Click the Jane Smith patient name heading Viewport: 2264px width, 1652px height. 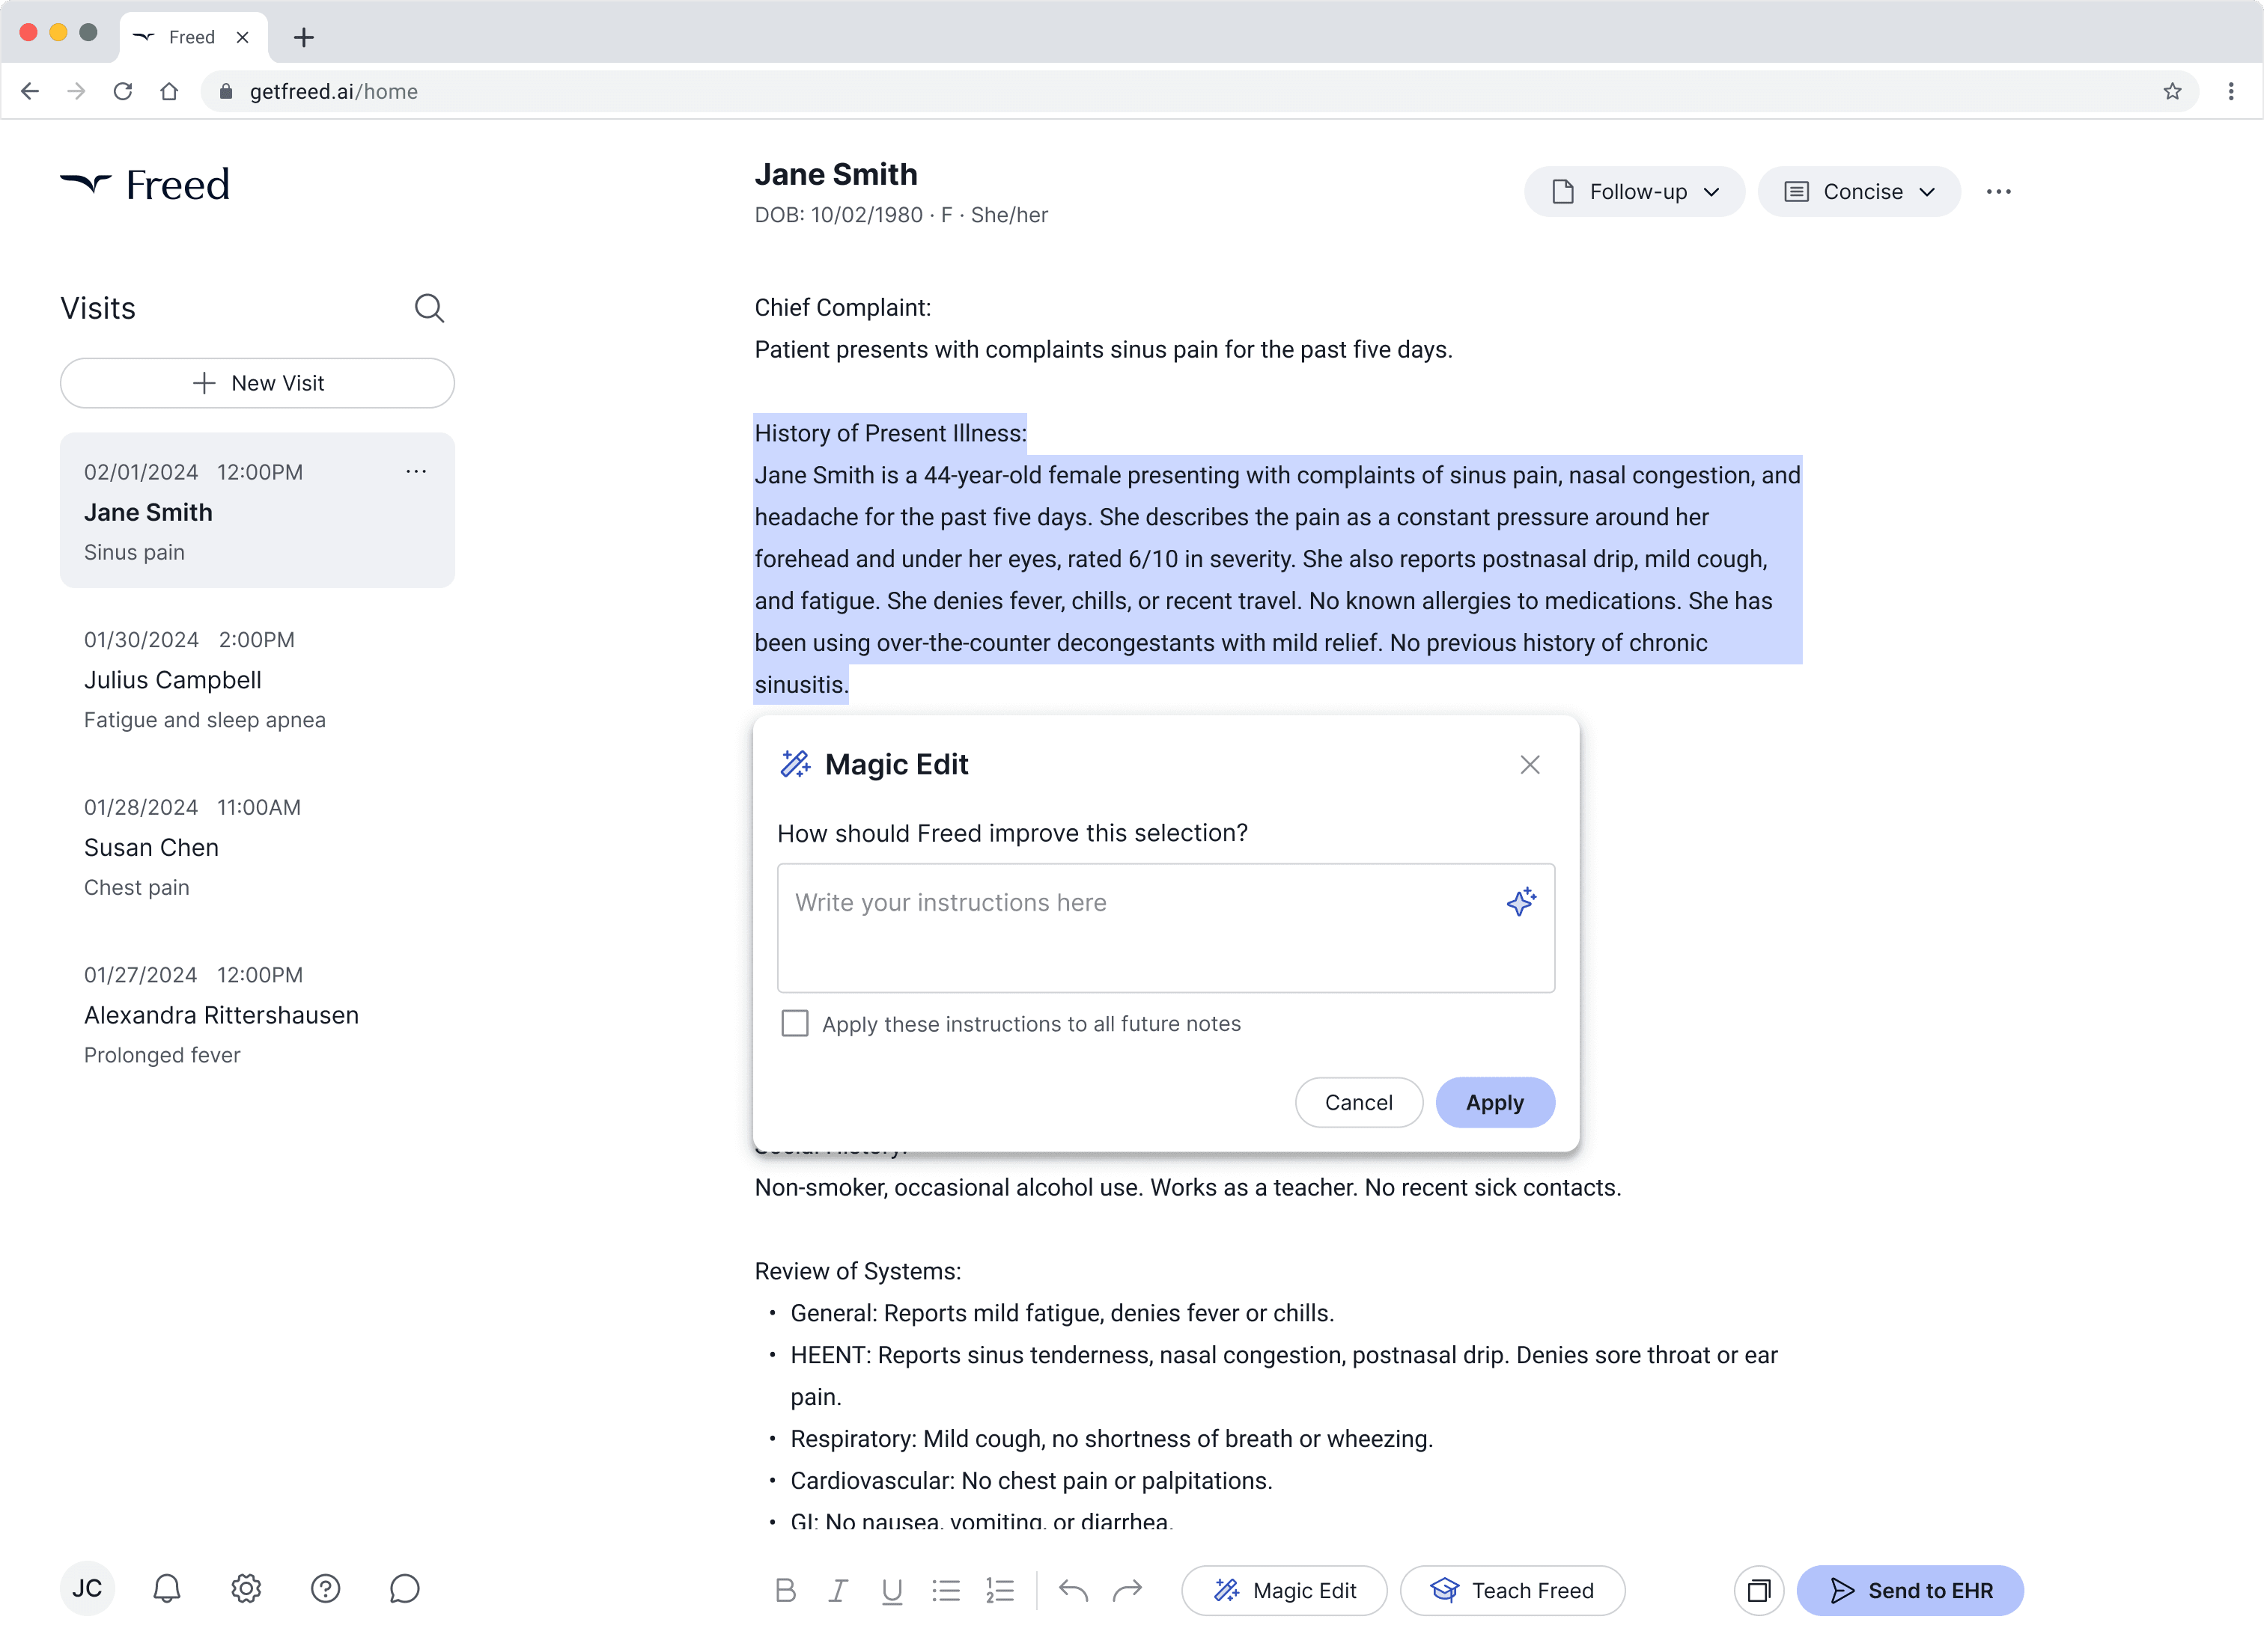836,174
